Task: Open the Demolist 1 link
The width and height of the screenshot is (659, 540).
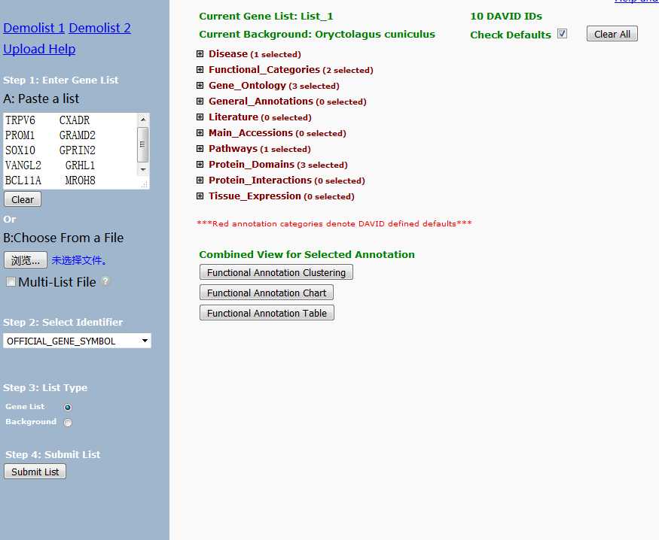Action: click(x=34, y=28)
